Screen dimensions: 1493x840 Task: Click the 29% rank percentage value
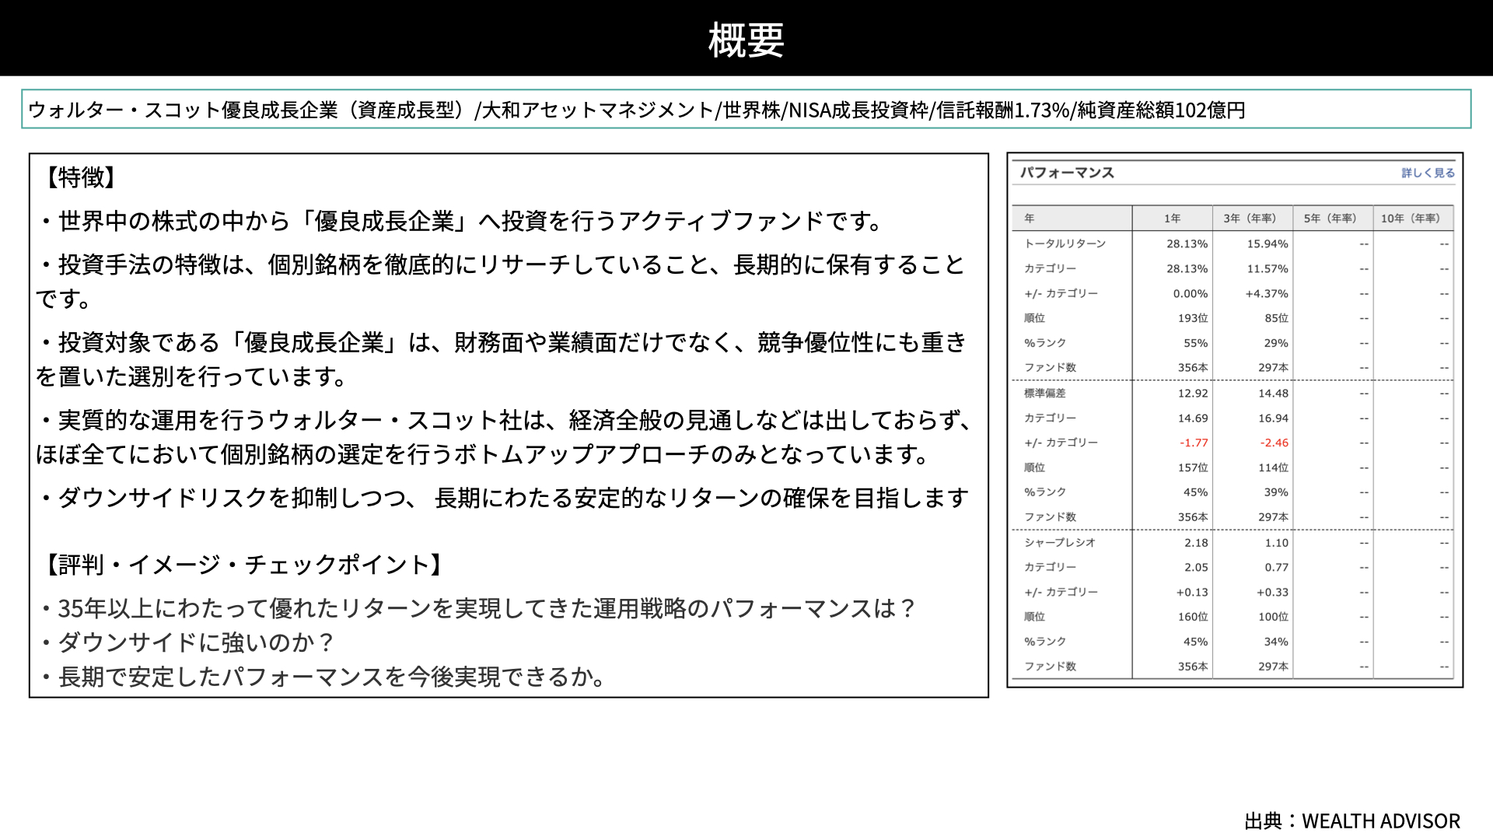pyautogui.click(x=1276, y=343)
